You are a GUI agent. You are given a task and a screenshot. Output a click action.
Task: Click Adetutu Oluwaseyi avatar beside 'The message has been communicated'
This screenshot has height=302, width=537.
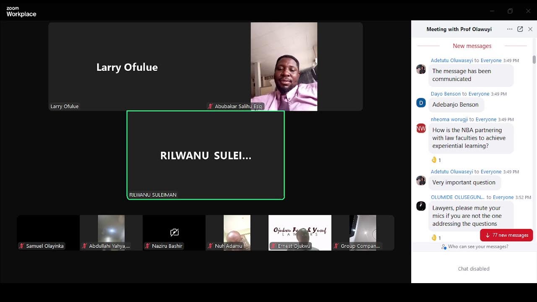click(421, 69)
